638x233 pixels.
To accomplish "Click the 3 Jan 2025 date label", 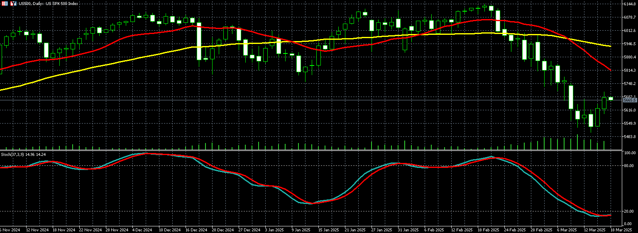I will (275, 230).
